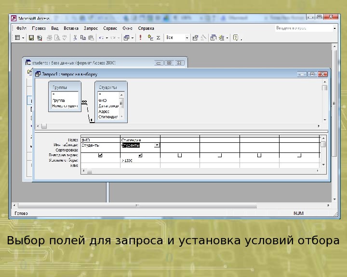The height and width of the screenshot is (277, 347).
Task: Select 'Дата рождения' field in Студенты list
Action: pyautogui.click(x=108, y=106)
